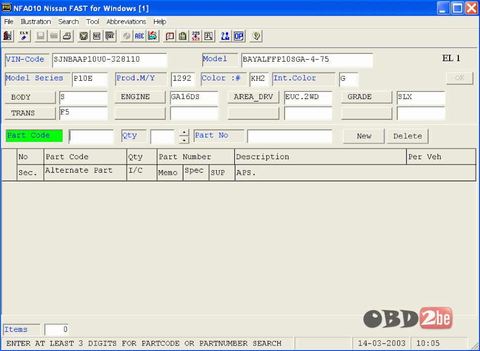Open the Help menu

pyautogui.click(x=160, y=22)
